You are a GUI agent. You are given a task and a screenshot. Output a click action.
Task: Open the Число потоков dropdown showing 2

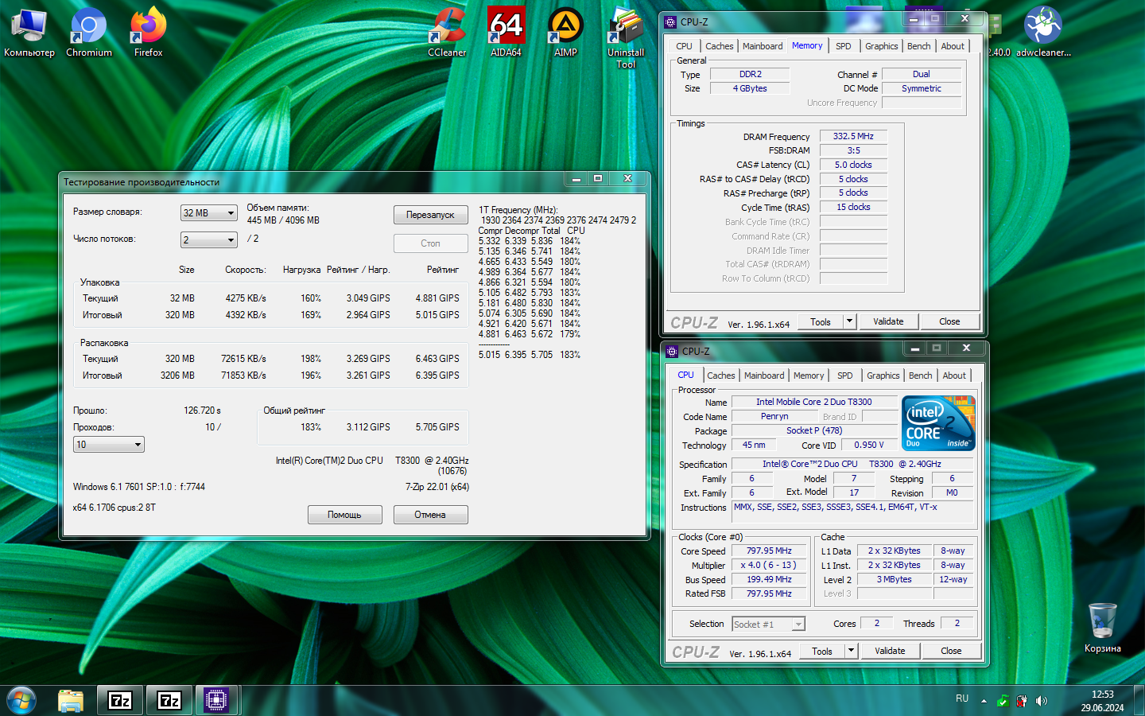(x=209, y=239)
